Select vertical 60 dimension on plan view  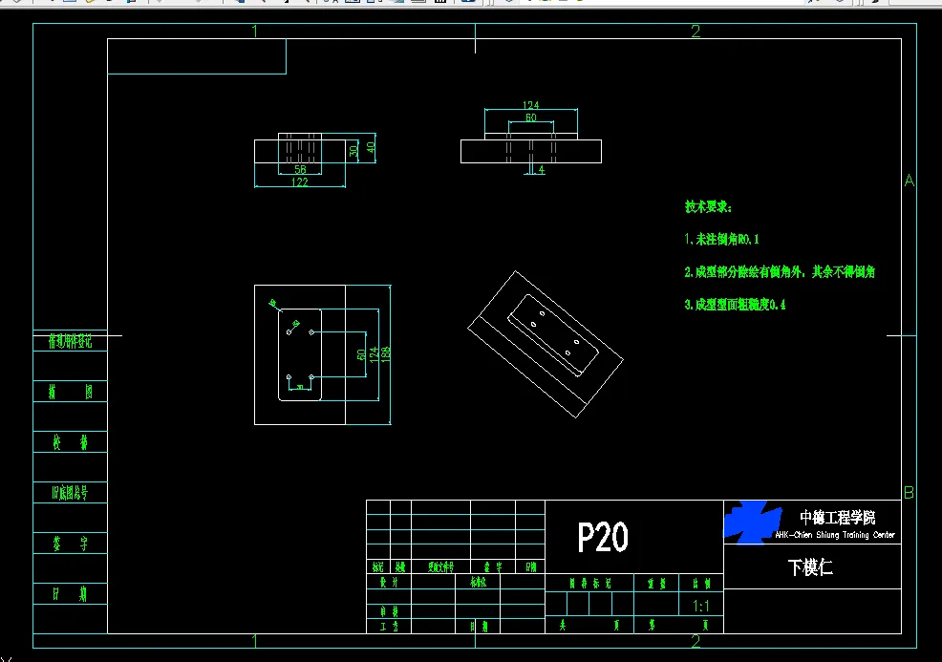tap(361, 354)
